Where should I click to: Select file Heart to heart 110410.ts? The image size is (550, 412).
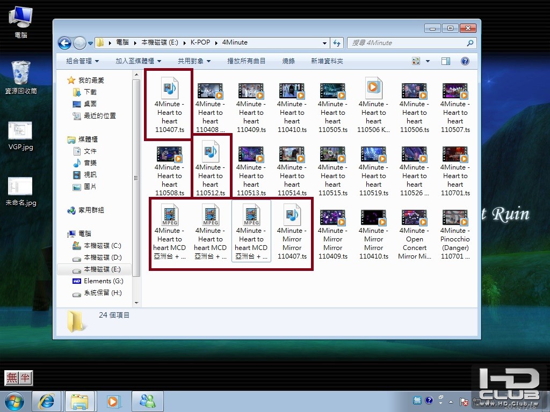tap(292, 108)
